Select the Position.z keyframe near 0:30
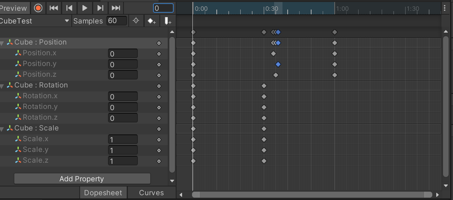 pos(276,75)
